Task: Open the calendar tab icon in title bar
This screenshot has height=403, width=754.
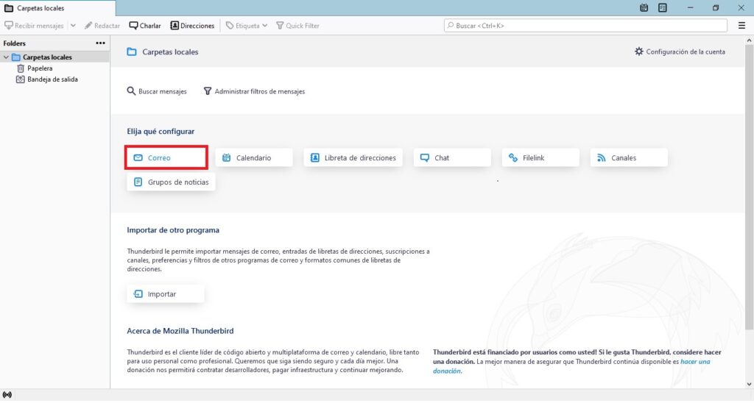Action: click(x=644, y=7)
